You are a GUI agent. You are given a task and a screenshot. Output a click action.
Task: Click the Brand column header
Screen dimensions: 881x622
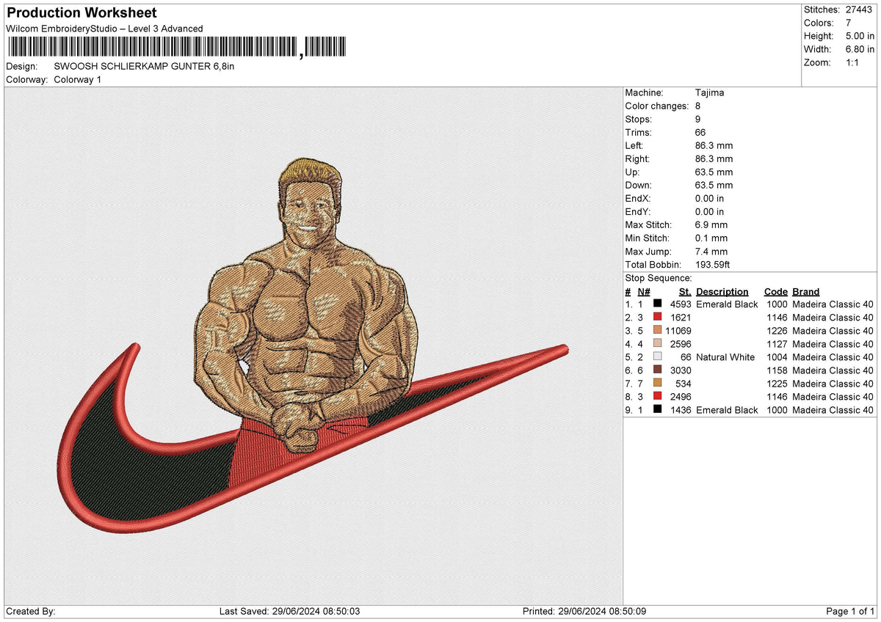tap(806, 291)
